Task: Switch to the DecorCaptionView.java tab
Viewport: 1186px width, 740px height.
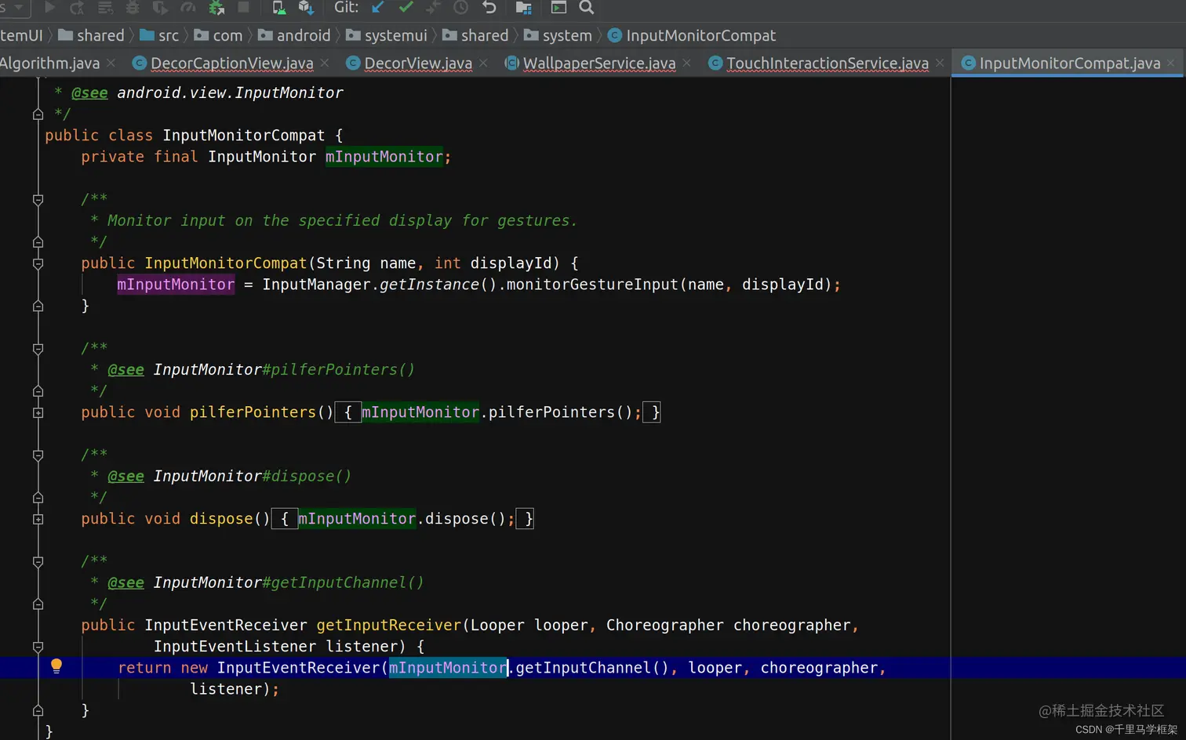Action: (231, 63)
